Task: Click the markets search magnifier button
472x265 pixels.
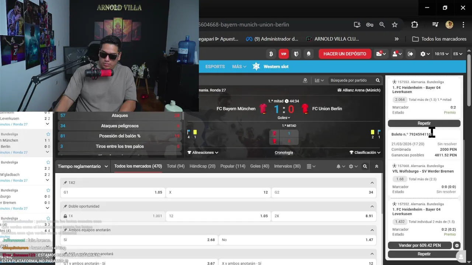Action: tap(365, 166)
